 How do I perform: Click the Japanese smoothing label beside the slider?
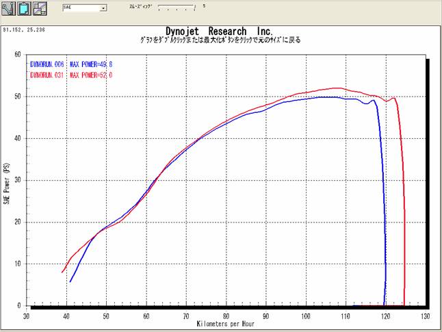(x=140, y=6)
